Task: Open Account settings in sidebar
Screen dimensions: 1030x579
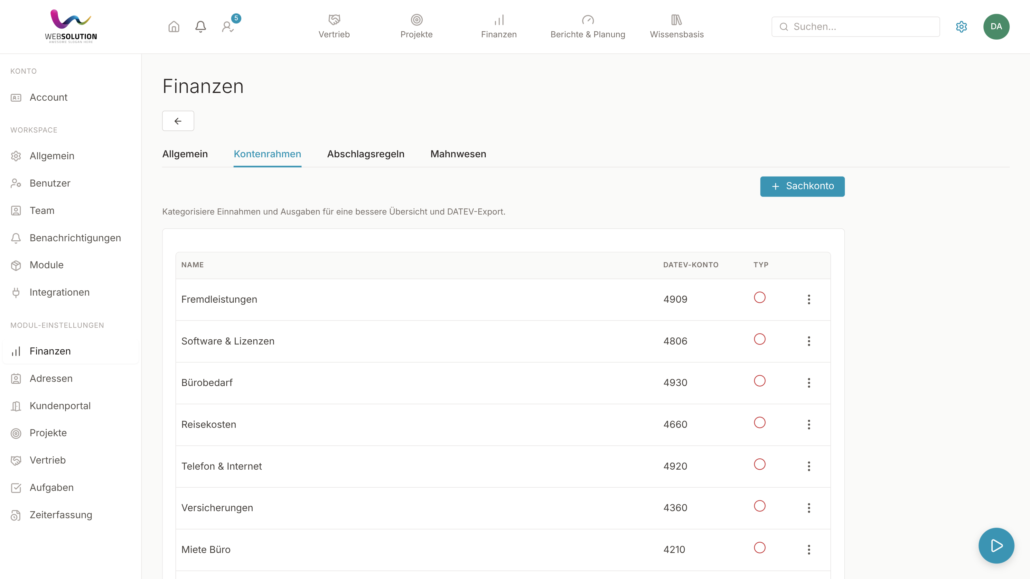Action: (x=71, y=97)
